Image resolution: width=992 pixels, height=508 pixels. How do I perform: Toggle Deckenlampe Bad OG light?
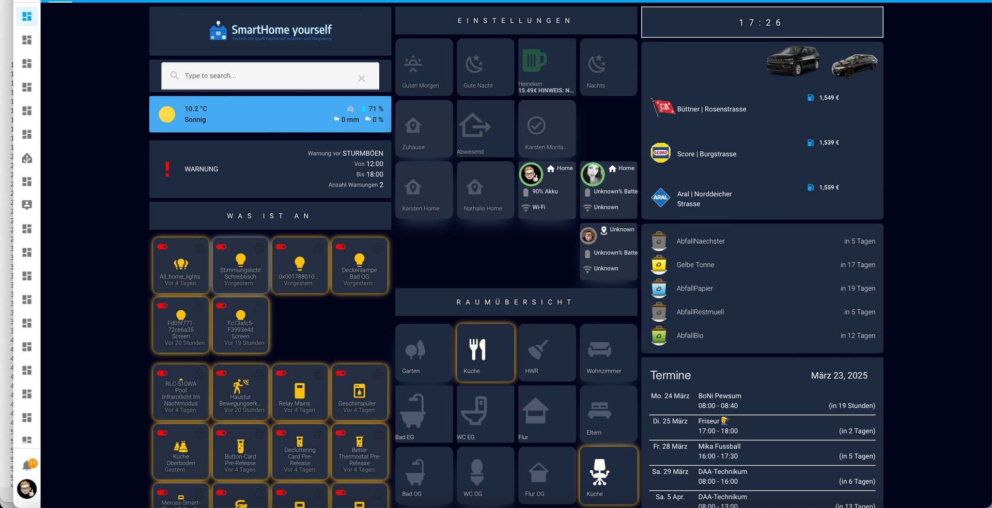tap(360, 265)
